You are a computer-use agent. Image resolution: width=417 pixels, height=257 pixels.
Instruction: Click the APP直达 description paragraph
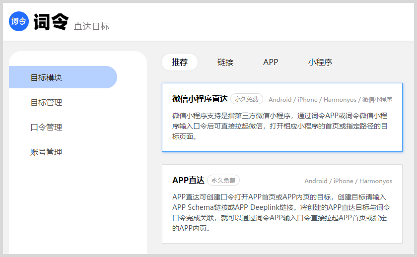(x=281, y=213)
